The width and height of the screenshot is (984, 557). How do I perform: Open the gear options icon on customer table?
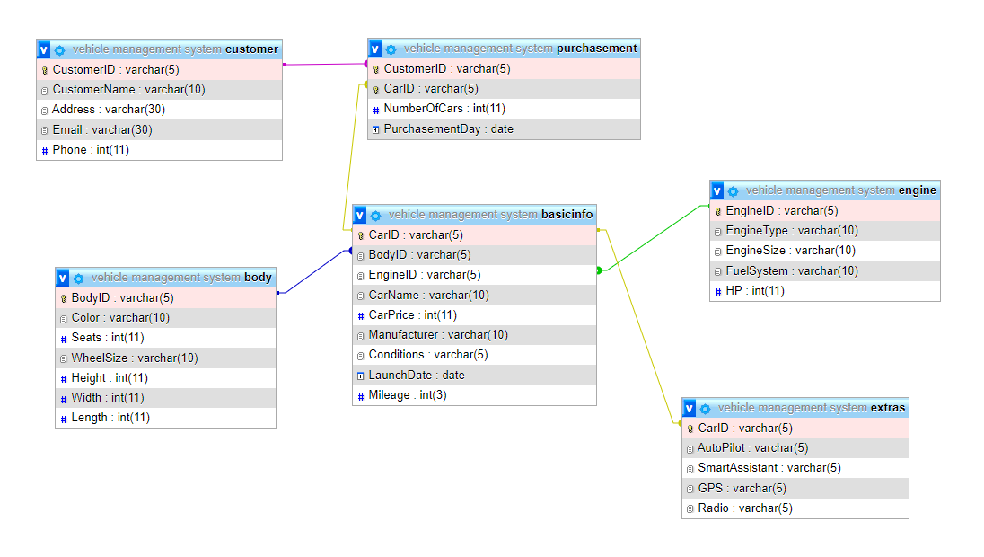59,49
